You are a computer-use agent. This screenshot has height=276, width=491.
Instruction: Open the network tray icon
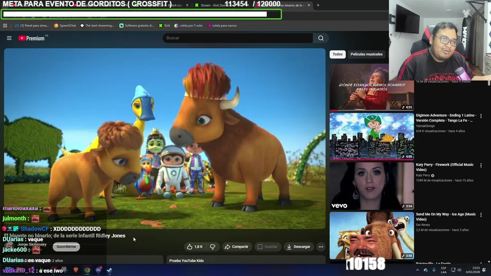click(x=453, y=270)
